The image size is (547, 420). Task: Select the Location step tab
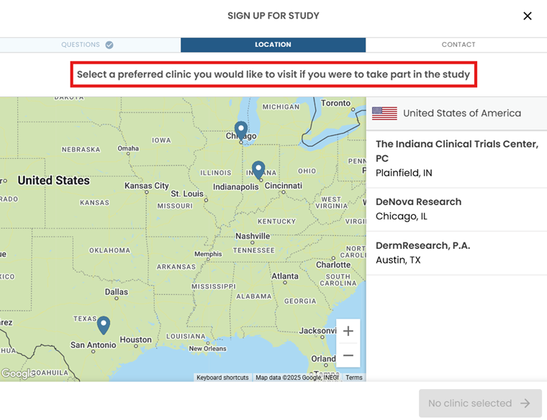tap(273, 45)
